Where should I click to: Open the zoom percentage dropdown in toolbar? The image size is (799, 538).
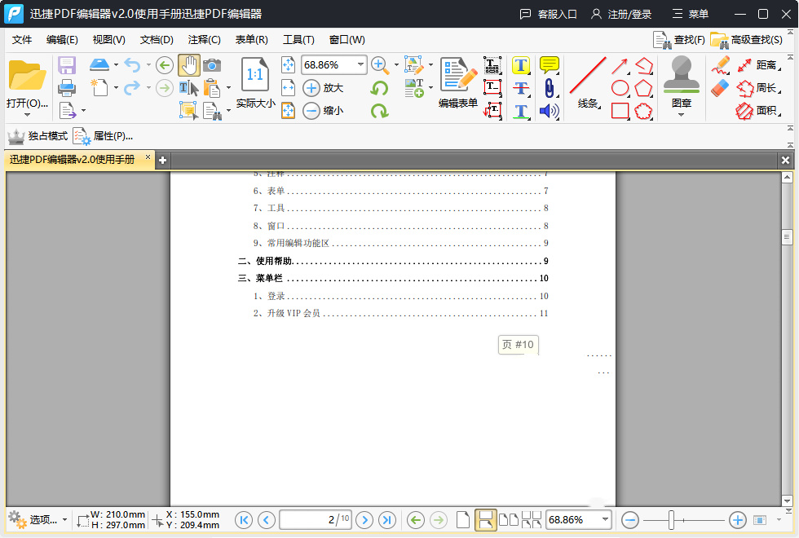(x=360, y=64)
